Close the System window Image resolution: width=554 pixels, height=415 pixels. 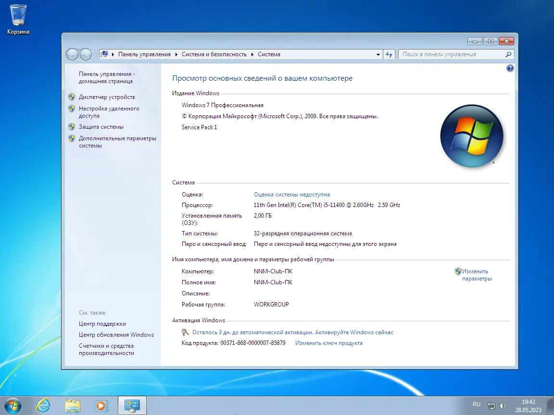click(x=506, y=41)
